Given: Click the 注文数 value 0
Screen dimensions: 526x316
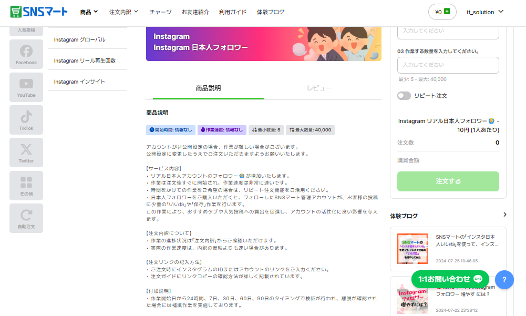Looking at the screenshot, I should coord(497,142).
